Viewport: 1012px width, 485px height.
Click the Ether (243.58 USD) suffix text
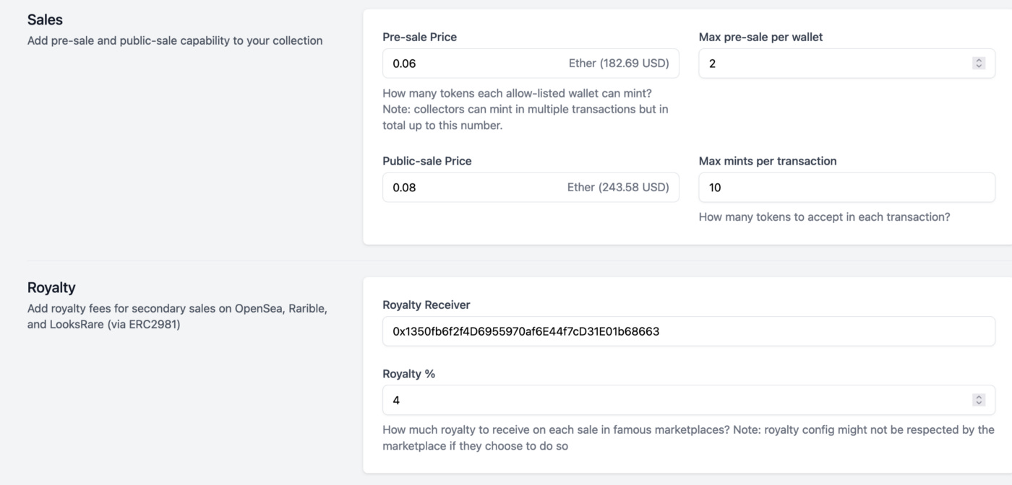point(618,188)
